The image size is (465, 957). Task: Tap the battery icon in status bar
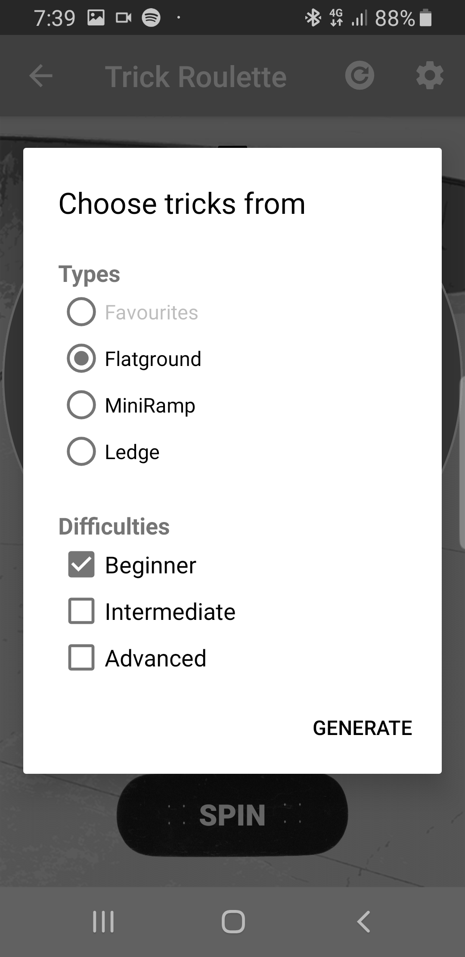[425, 18]
